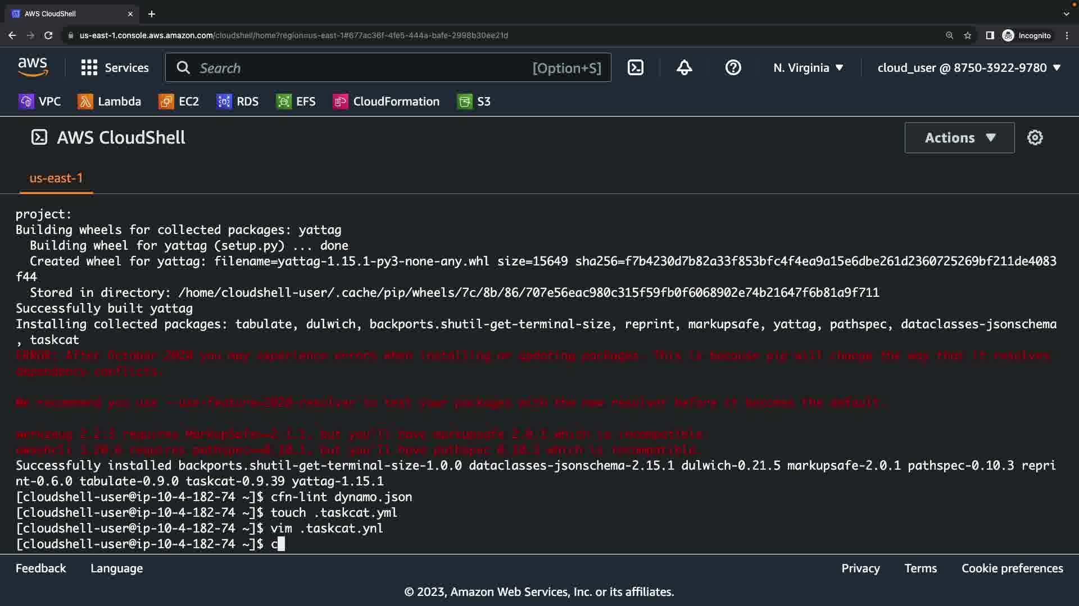Expand the N. Virginia region selector
Image resolution: width=1079 pixels, height=606 pixels.
tap(808, 68)
